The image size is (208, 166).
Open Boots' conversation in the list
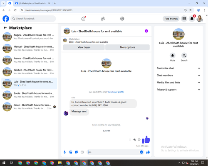coord(29,95)
